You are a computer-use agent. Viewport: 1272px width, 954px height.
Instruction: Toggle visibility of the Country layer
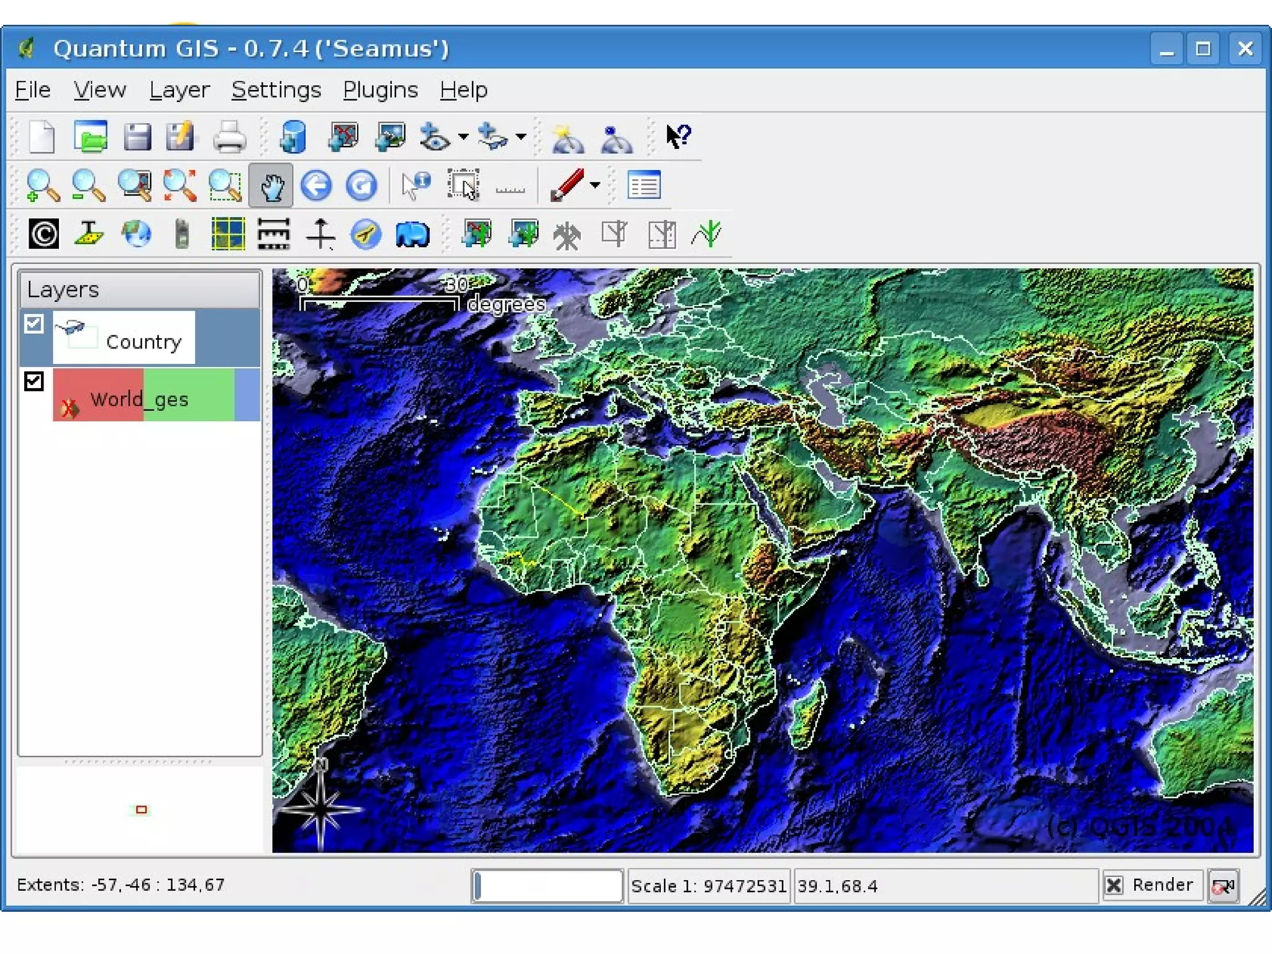(34, 324)
